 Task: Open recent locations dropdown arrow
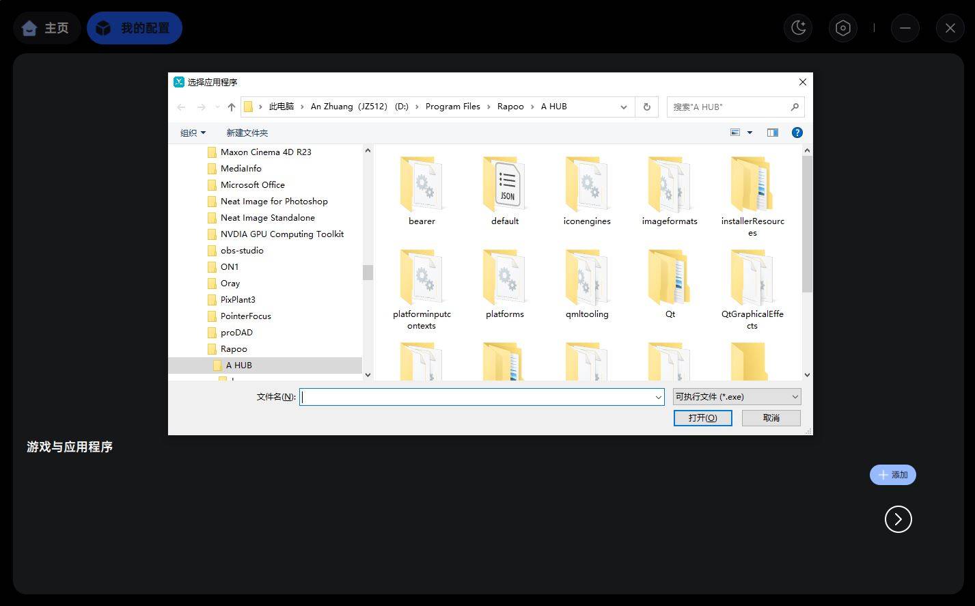pos(217,107)
